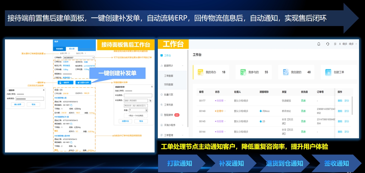Click the cursor picker icon beside 补发商品 field
This screenshot has width=365, height=173.
pyautogui.click(x=150, y=101)
